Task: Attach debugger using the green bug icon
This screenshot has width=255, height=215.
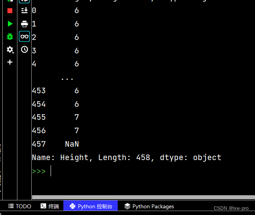Action: pyautogui.click(x=10, y=36)
